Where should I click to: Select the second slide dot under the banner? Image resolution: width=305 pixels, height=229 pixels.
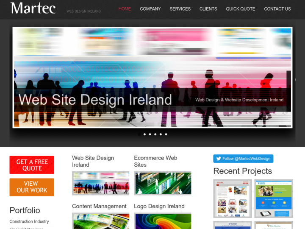coord(144,134)
